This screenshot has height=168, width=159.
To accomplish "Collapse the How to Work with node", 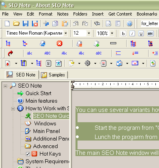I will [x=13, y=109].
